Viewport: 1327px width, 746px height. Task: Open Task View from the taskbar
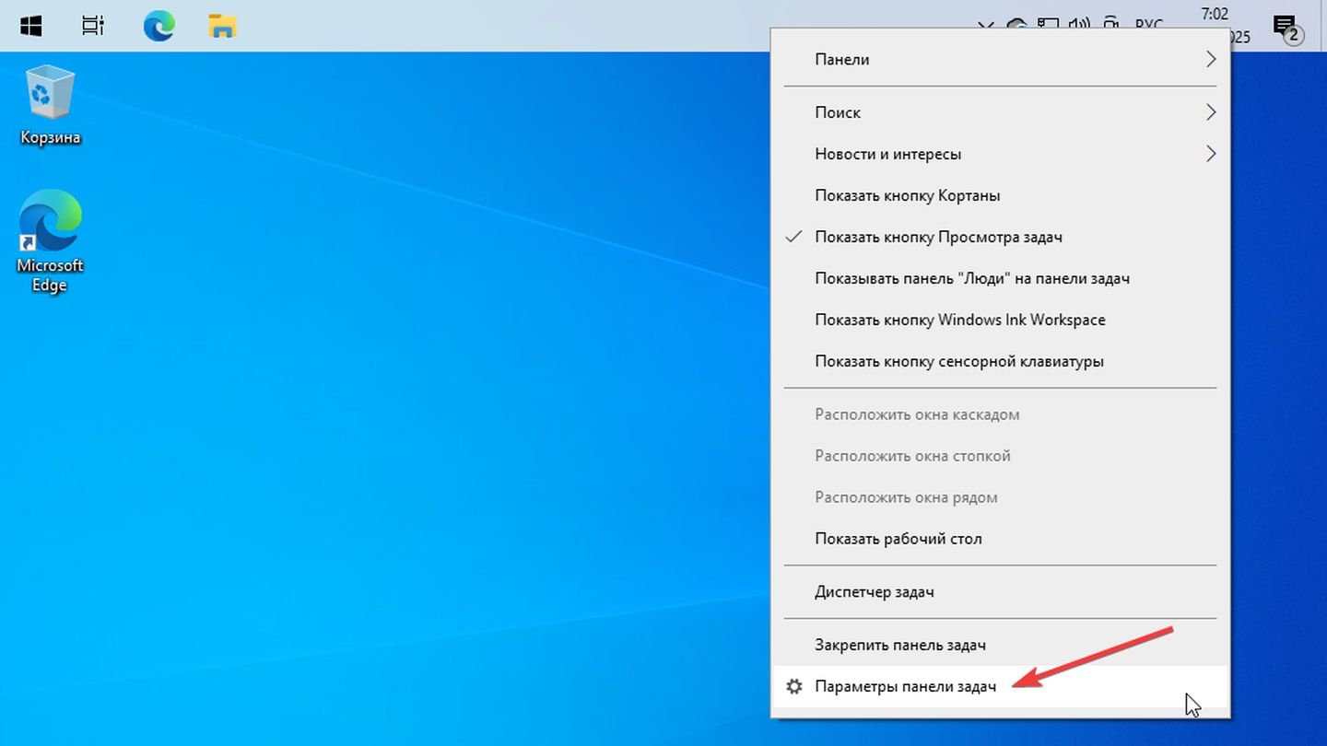[93, 26]
